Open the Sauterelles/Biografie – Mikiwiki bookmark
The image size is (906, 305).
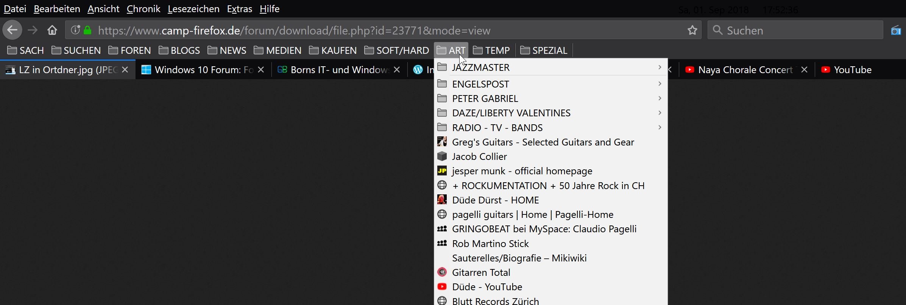[551, 258]
